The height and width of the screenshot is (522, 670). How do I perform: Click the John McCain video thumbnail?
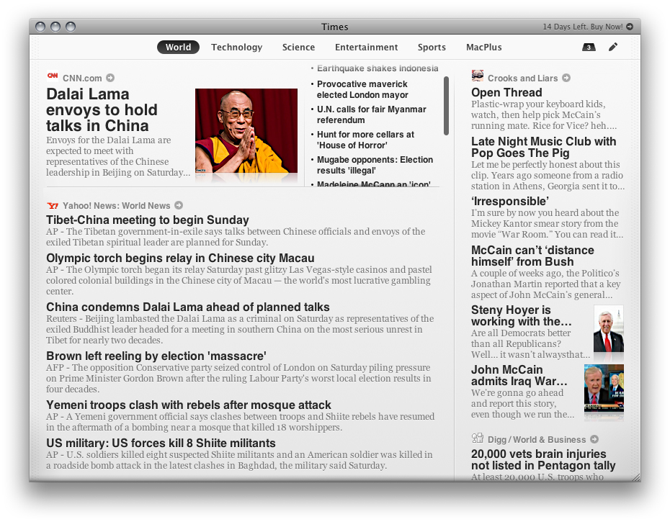tap(604, 388)
